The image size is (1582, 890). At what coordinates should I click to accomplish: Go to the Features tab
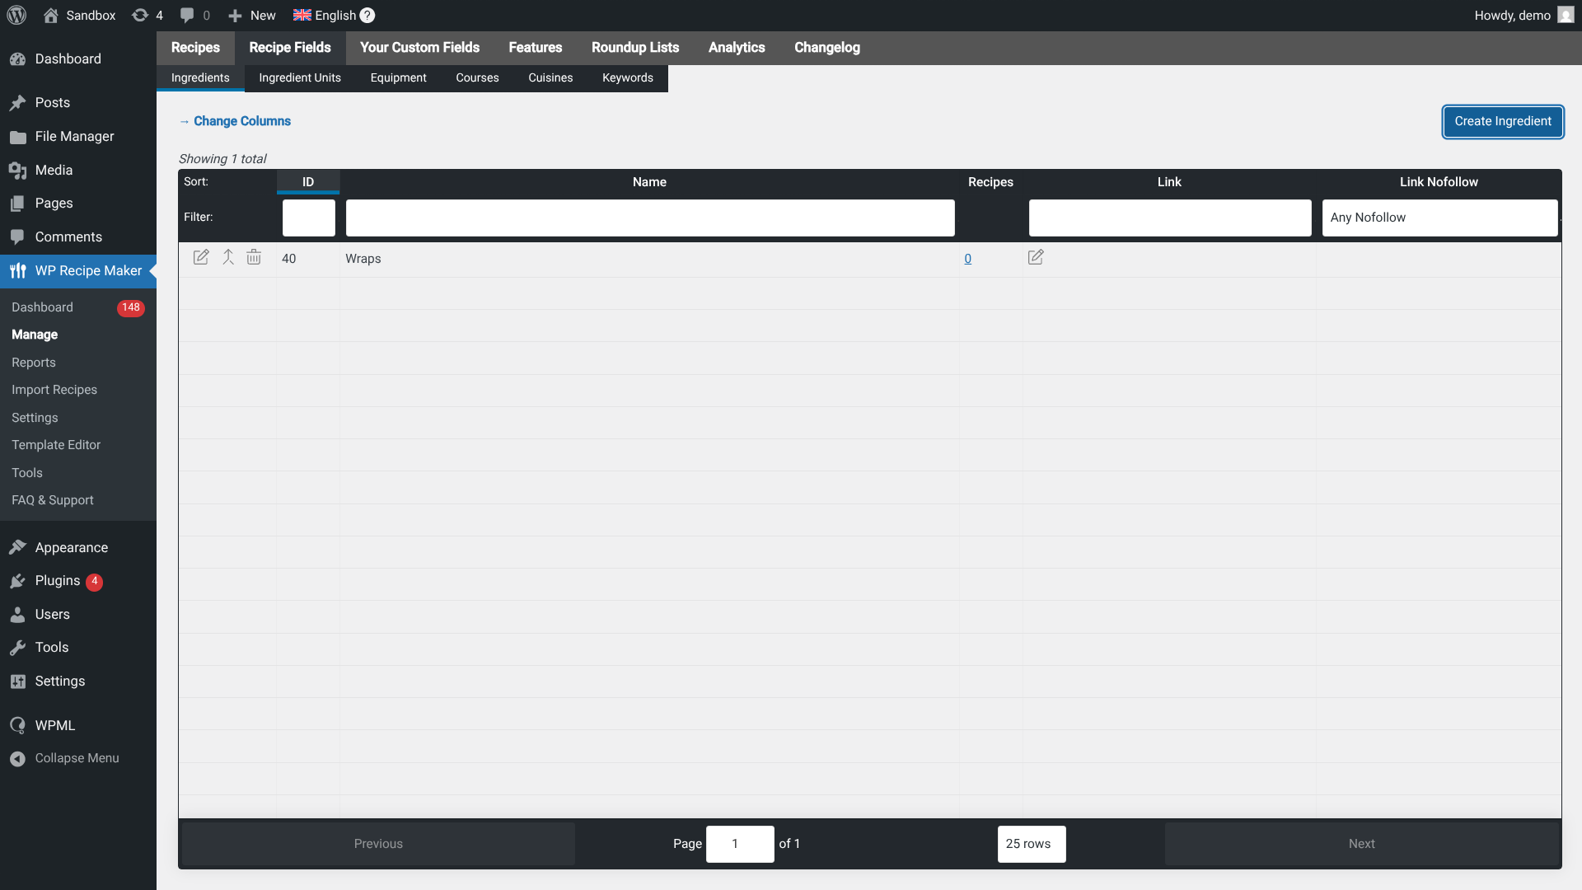click(x=536, y=48)
